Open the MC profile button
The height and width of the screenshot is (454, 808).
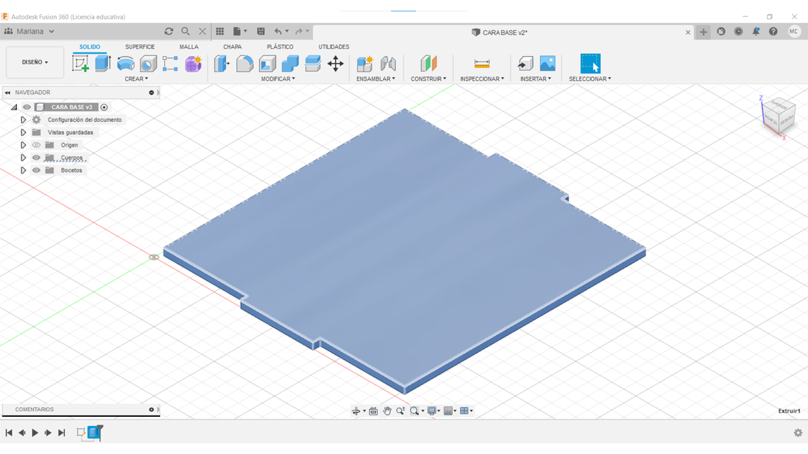[x=794, y=32]
